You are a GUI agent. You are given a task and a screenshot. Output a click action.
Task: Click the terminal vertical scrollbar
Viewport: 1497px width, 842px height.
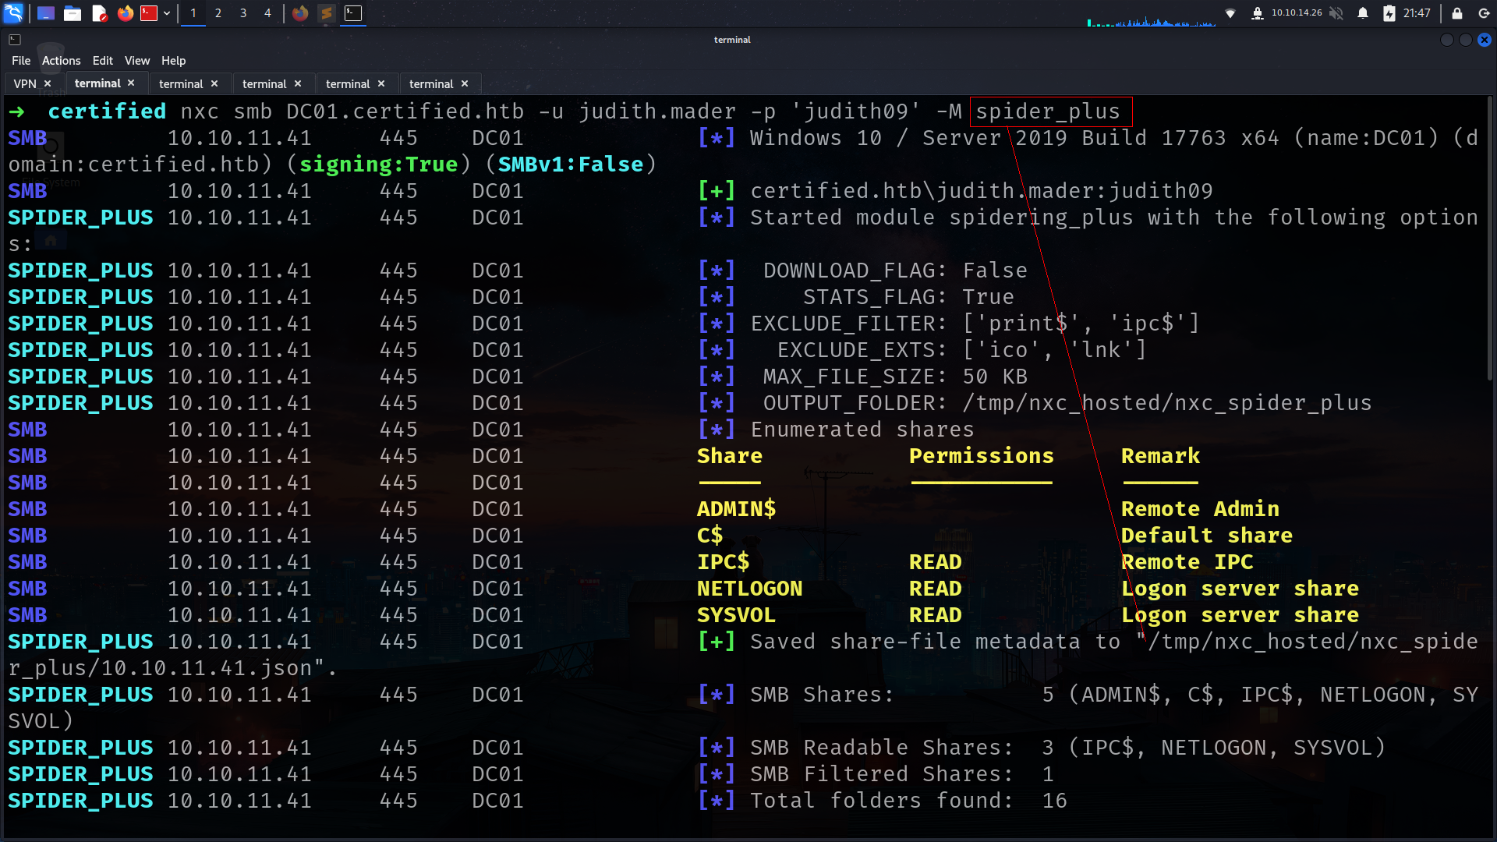[x=1490, y=239]
